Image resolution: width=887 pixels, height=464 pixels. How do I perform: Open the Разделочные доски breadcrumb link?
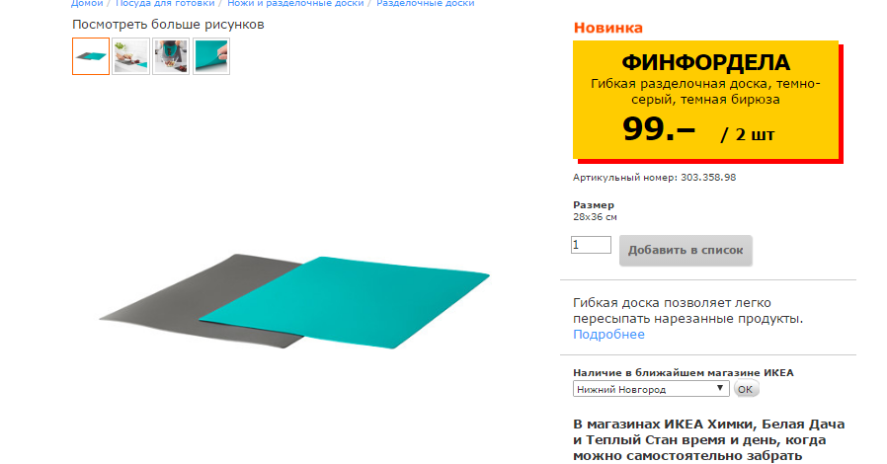pyautogui.click(x=426, y=3)
